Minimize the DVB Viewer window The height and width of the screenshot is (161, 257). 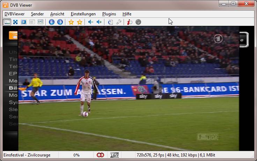(x=224, y=4)
